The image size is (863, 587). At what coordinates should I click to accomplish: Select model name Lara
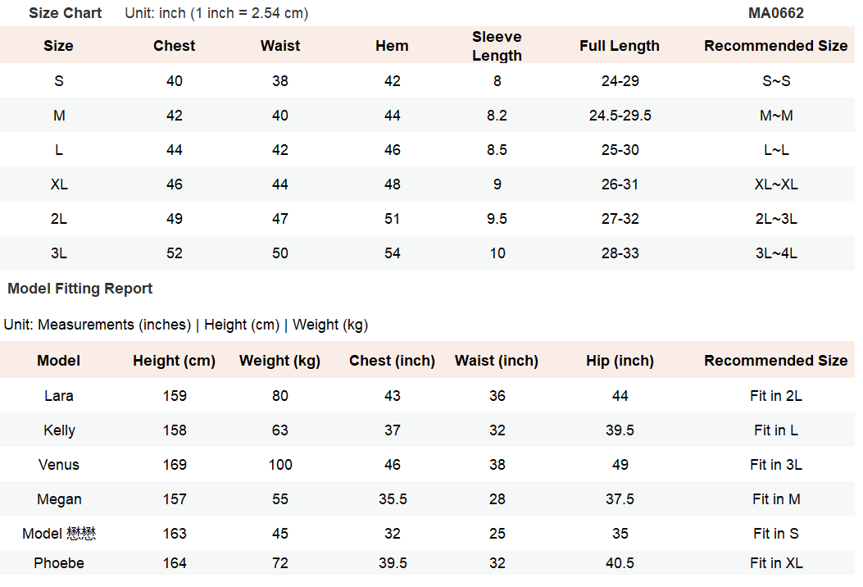click(59, 396)
